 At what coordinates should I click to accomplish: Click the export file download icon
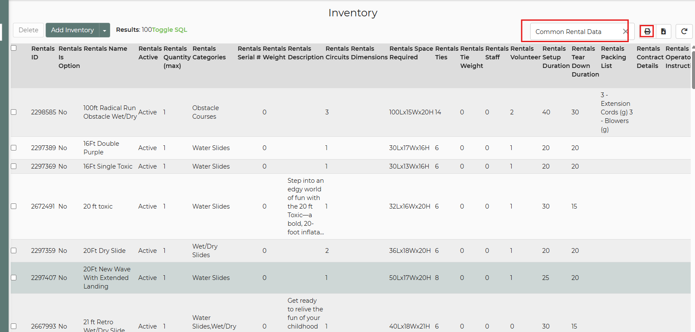[x=663, y=31]
